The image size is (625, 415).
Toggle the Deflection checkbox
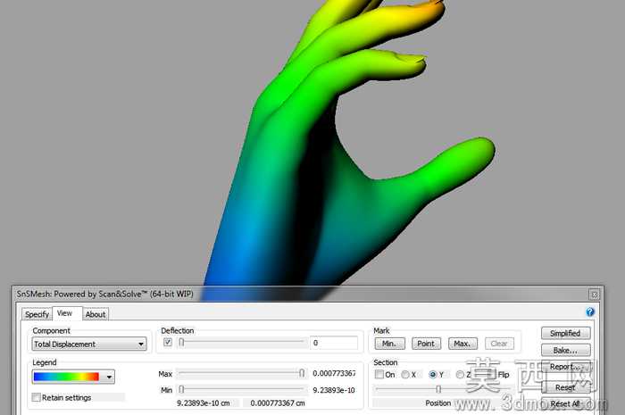point(168,343)
